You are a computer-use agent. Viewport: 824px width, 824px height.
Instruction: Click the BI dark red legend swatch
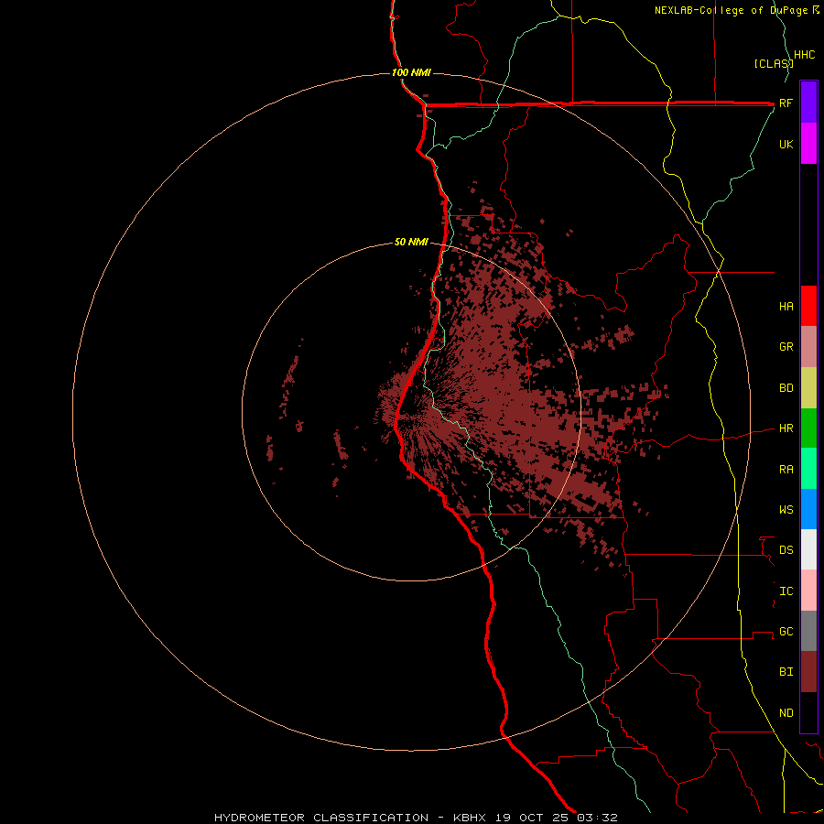tap(808, 672)
